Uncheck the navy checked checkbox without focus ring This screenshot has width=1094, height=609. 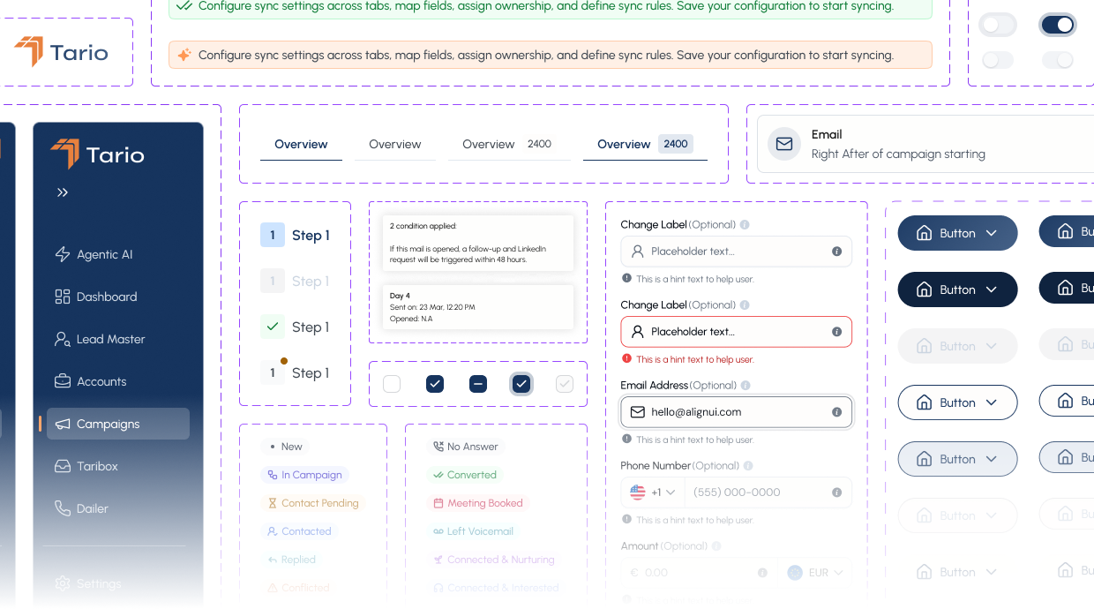435,384
